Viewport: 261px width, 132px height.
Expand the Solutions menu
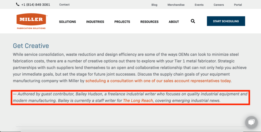[67, 22]
